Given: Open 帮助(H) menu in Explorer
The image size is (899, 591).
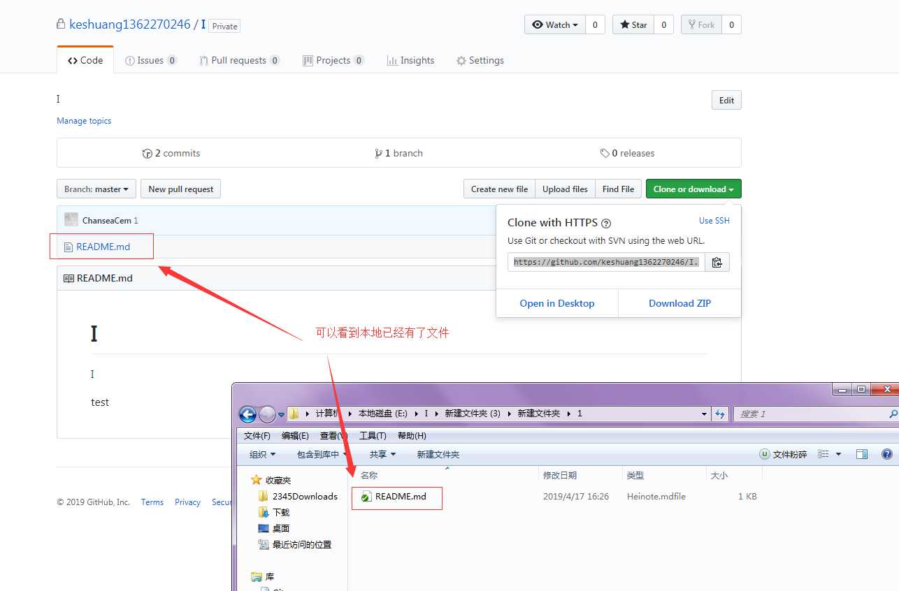Looking at the screenshot, I should pos(412,435).
